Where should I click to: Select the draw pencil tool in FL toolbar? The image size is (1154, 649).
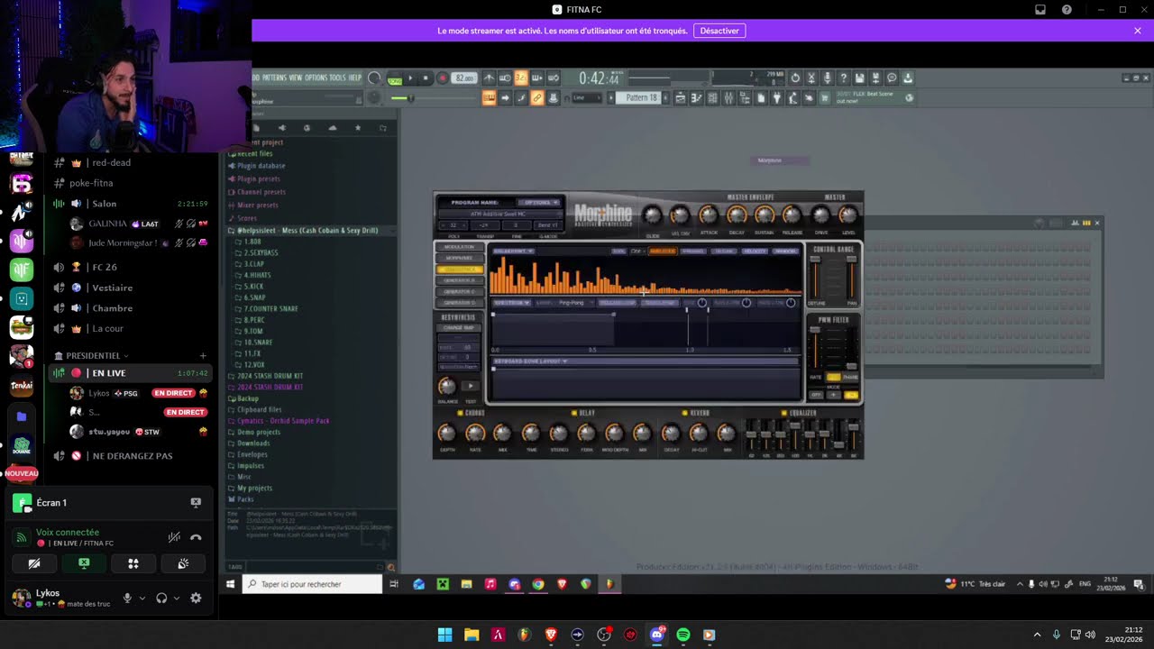[x=521, y=98]
